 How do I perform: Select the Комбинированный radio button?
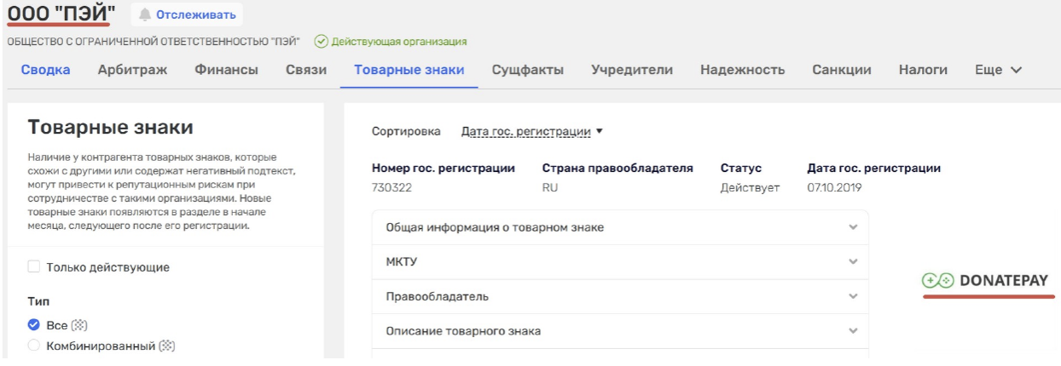point(34,346)
